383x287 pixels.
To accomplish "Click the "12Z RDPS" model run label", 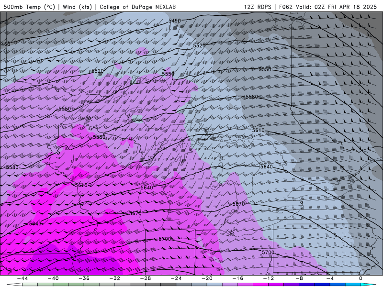I will pyautogui.click(x=258, y=7).
